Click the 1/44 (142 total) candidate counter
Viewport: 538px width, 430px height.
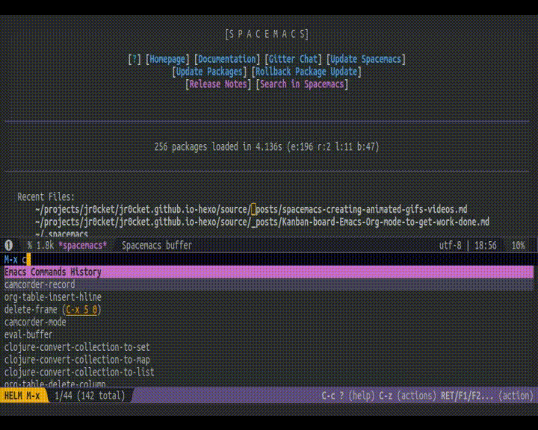pyautogui.click(x=90, y=396)
